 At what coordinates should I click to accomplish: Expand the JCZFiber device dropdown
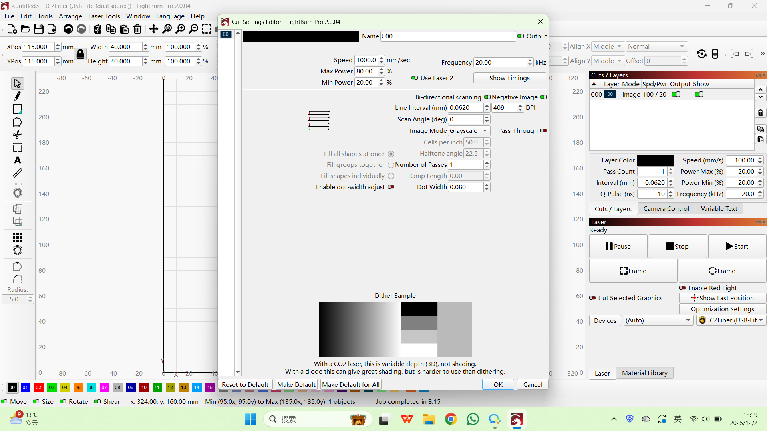point(731,320)
